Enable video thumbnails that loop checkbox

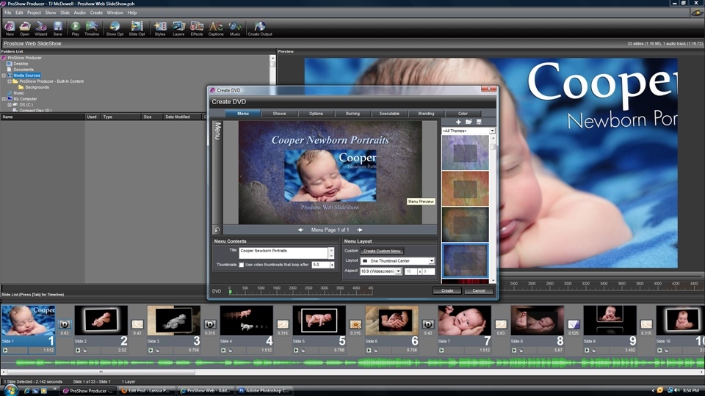point(242,265)
